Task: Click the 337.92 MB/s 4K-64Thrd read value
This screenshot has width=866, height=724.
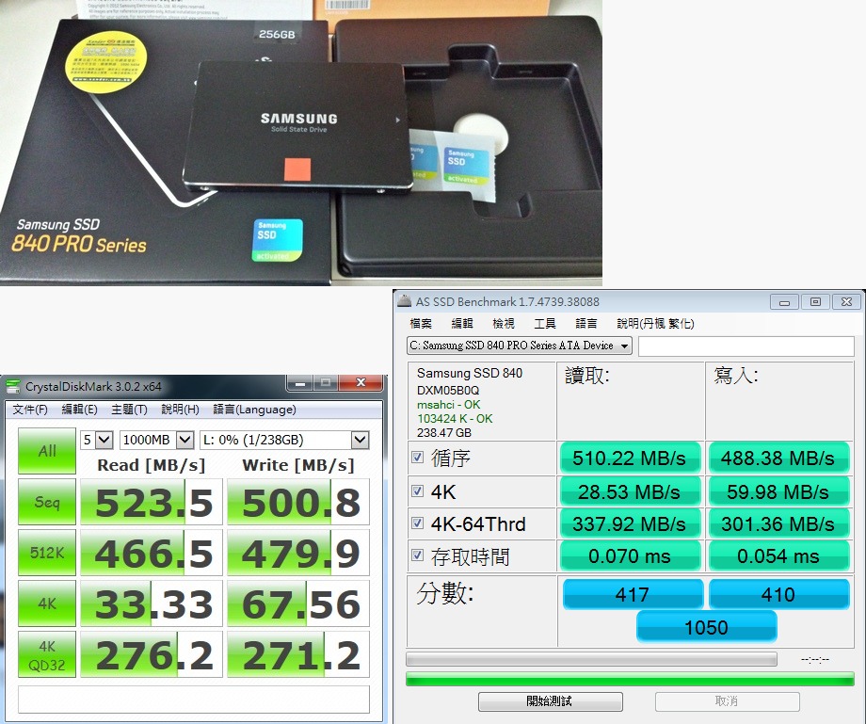Action: (x=630, y=523)
